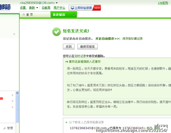The height and width of the screenshot is (133, 171).
Task: Open the 设置 settings link
Action: [x=23, y=8]
